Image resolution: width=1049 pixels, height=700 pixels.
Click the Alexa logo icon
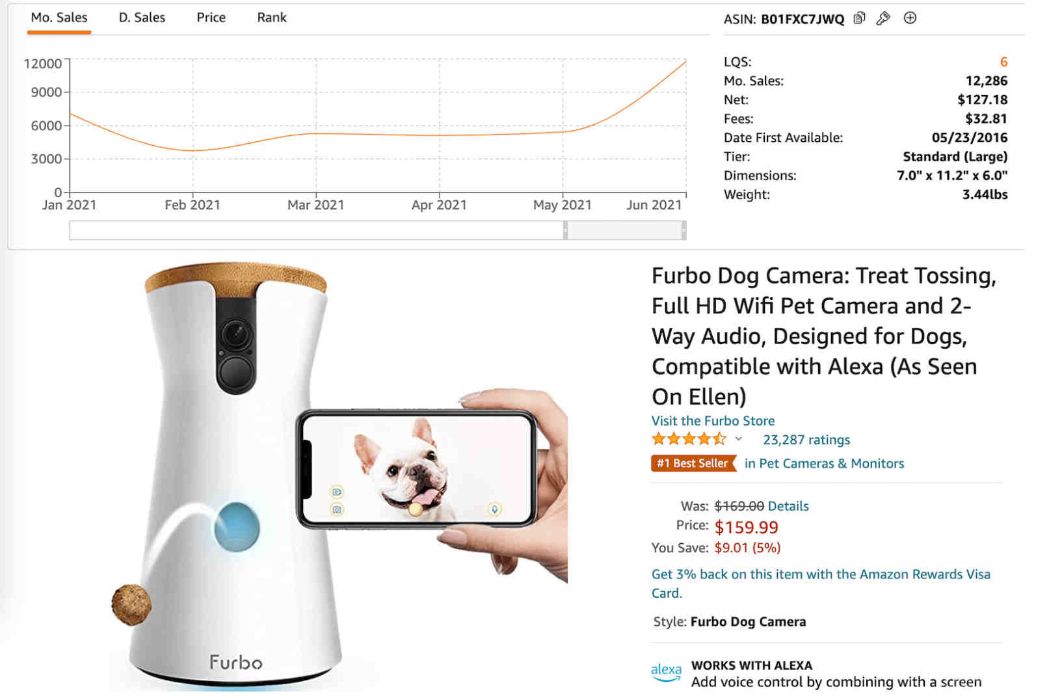(x=666, y=673)
